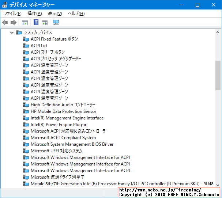
Task: Minimize the デバイス マネージャー window
Action: tap(182, 5)
